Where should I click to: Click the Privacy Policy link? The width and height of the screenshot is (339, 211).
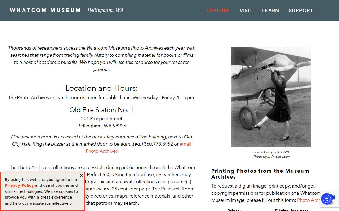[19, 185]
